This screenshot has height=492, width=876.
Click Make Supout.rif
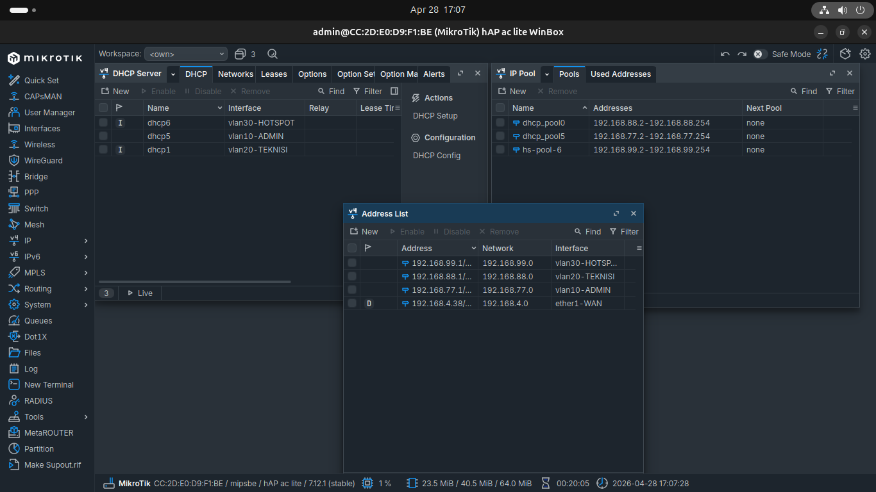point(53,464)
